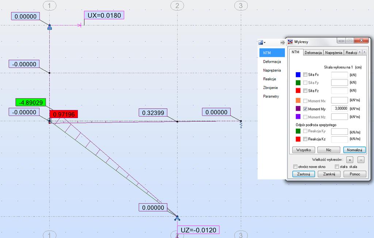Screen dimensions: 374x238
Task: Check the 'otwórz nowe okno' option
Action: click(295, 167)
